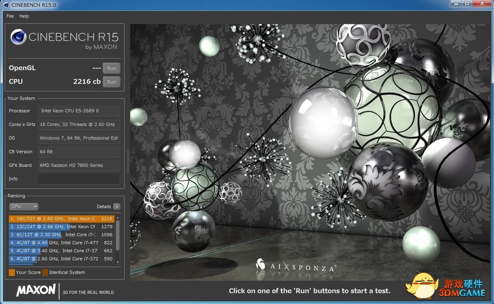This screenshot has width=494, height=304.
Task: Click the CPU score 2216 cb value
Action: click(x=87, y=81)
